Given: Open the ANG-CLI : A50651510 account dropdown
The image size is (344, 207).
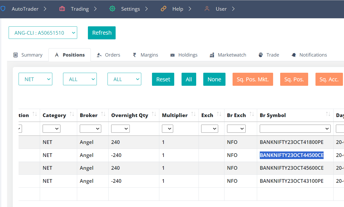Looking at the screenshot, I should click(x=43, y=33).
